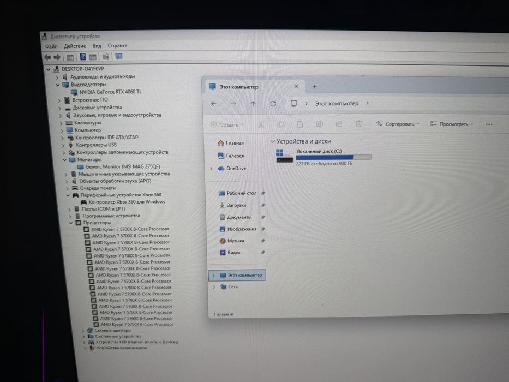Select Контроллеры запоминающих устройств
Image resolution: width=509 pixels, height=382 pixels.
tap(122, 152)
